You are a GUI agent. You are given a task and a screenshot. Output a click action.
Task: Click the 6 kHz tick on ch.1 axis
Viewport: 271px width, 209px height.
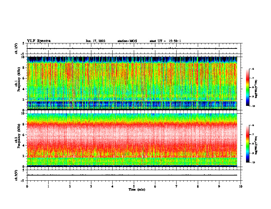tap(24, 78)
